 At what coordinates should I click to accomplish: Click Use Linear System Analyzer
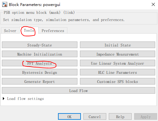click(x=118, y=63)
